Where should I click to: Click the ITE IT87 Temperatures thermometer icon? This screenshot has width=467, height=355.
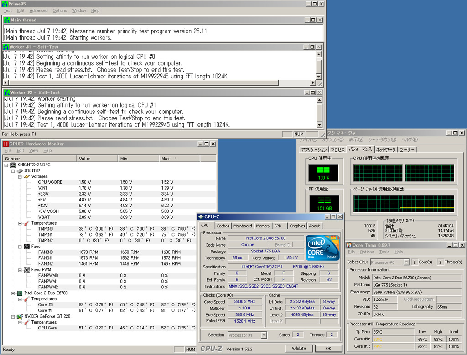pos(27,223)
